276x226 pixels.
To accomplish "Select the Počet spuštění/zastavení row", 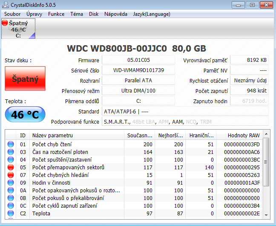I will (134, 160).
